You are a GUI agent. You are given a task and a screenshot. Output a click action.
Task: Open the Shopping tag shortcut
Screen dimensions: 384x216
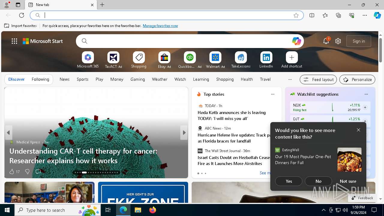(139, 60)
